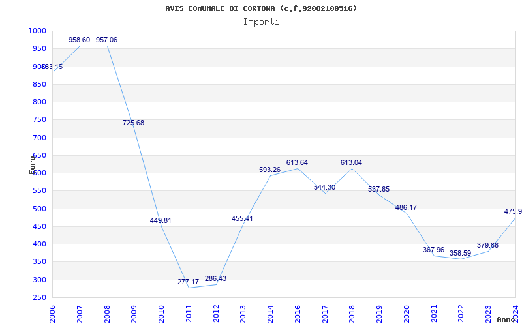Click the 2023 year label on x-axis
The width and height of the screenshot is (522, 326).
[488, 314]
